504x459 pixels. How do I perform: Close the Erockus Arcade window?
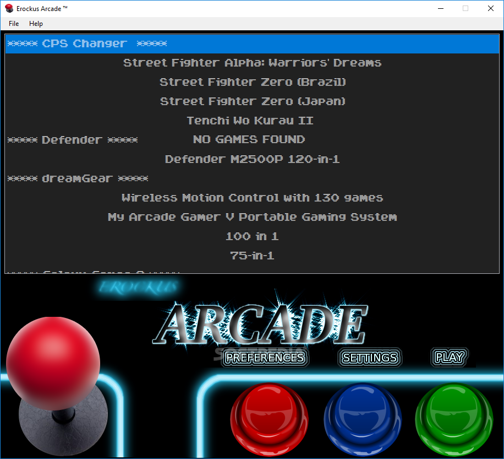pos(490,9)
